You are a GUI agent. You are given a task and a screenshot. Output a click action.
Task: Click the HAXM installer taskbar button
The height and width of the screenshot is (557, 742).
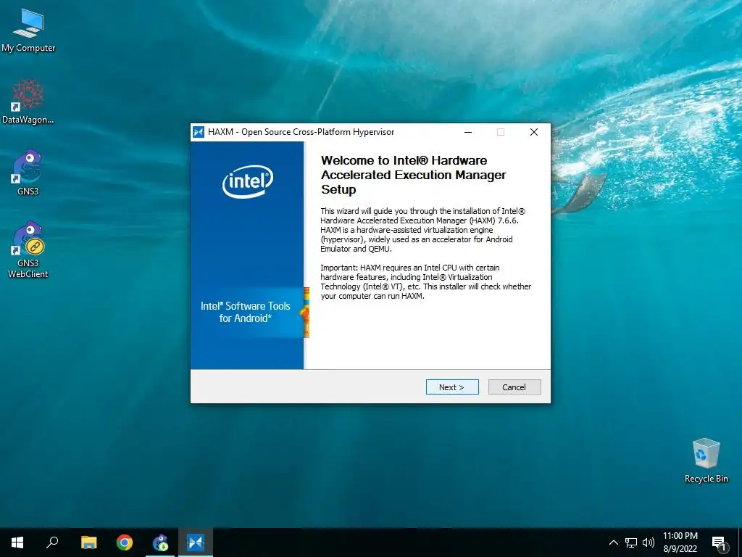click(x=196, y=542)
